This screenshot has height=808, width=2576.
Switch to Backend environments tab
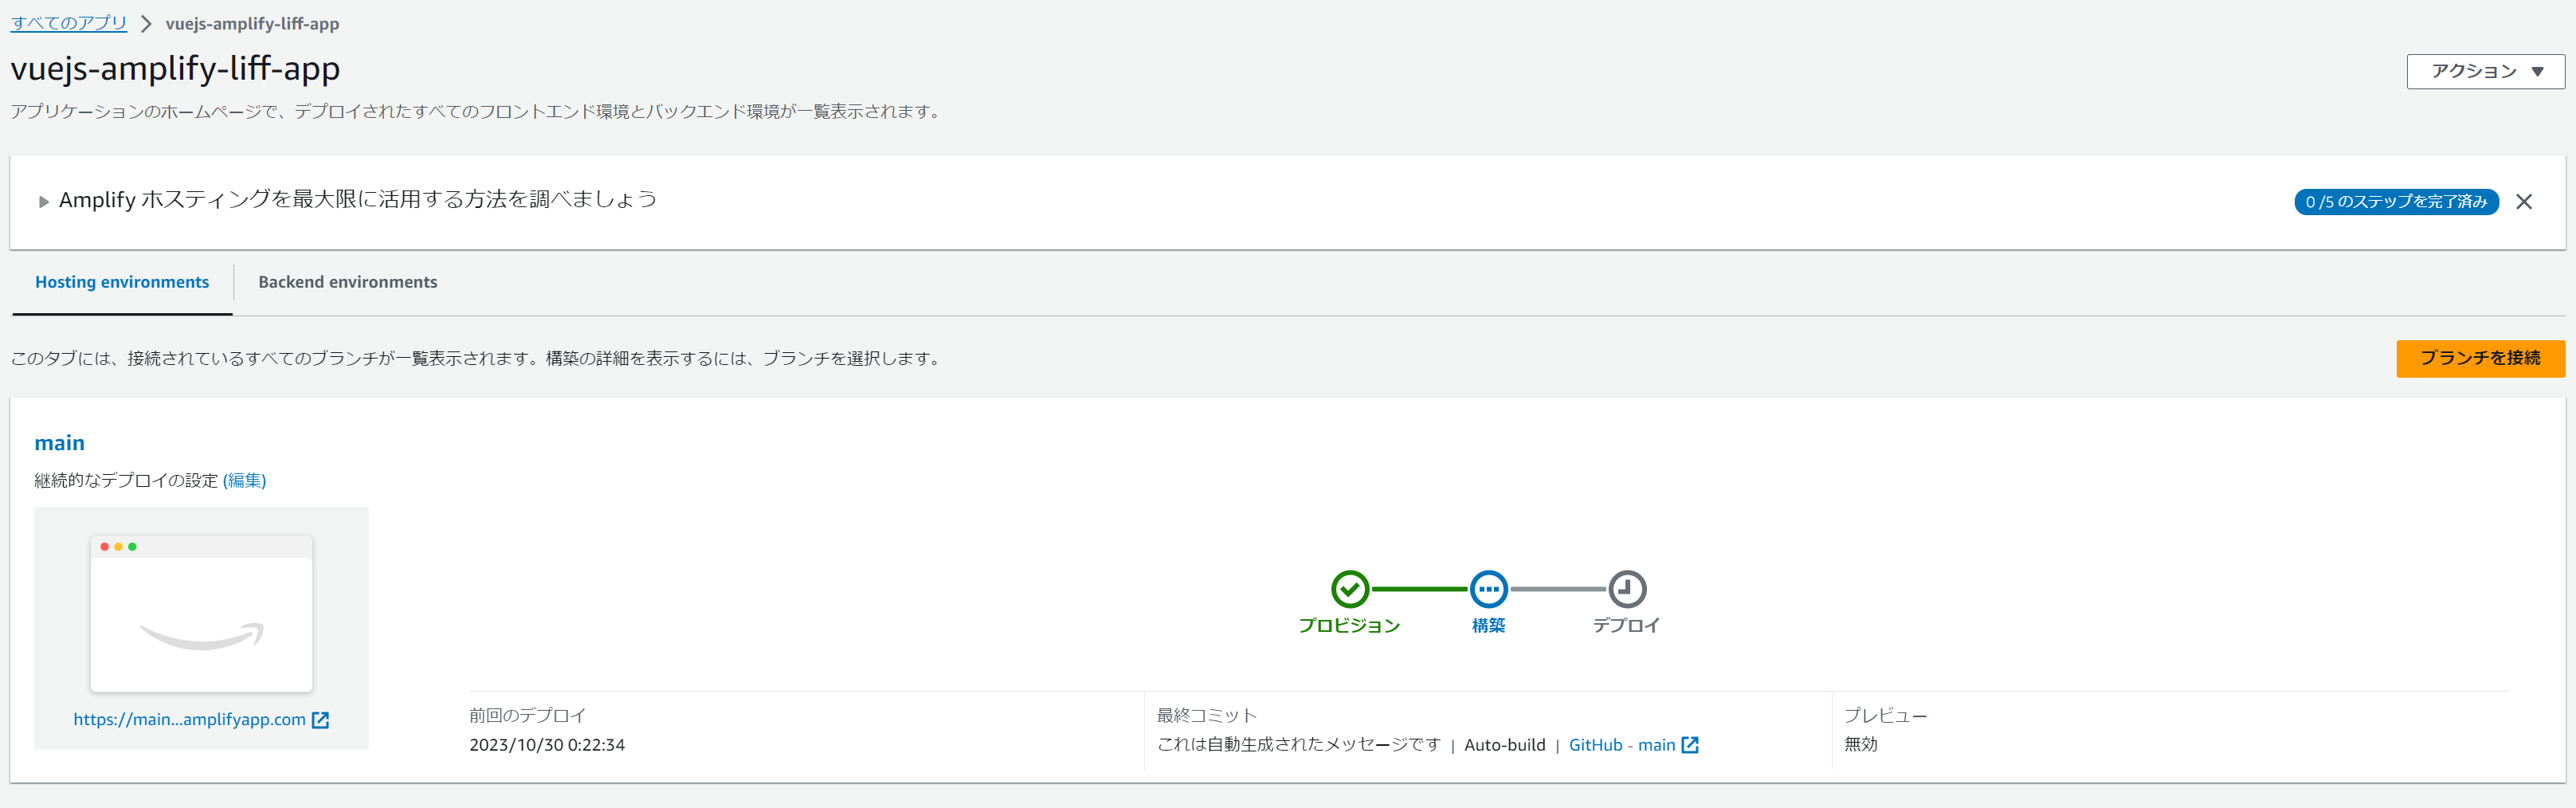pos(348,282)
